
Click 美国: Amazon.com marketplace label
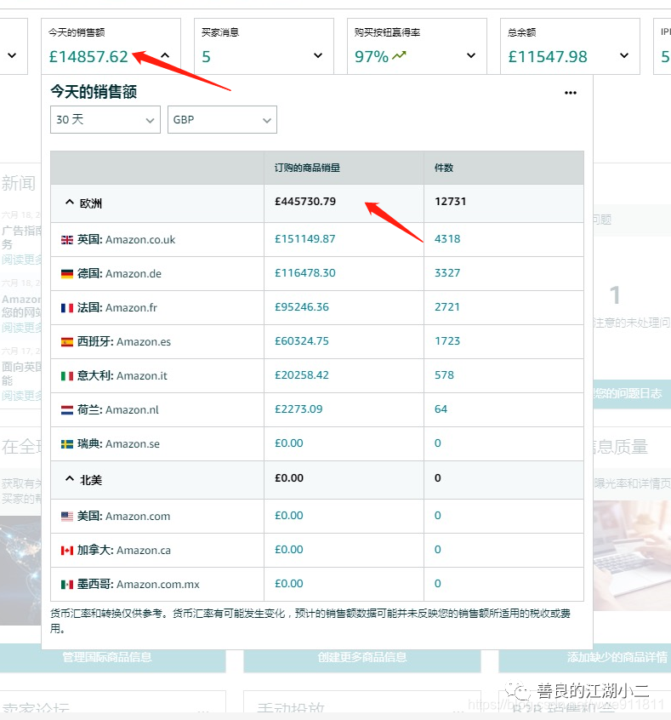click(123, 516)
